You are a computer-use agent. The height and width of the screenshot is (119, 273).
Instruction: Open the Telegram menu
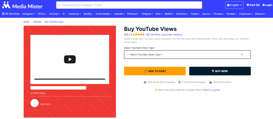147,14
